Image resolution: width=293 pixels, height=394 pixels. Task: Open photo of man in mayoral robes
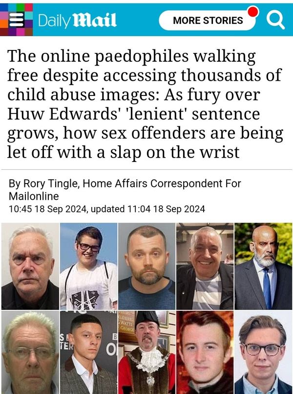[146, 352]
